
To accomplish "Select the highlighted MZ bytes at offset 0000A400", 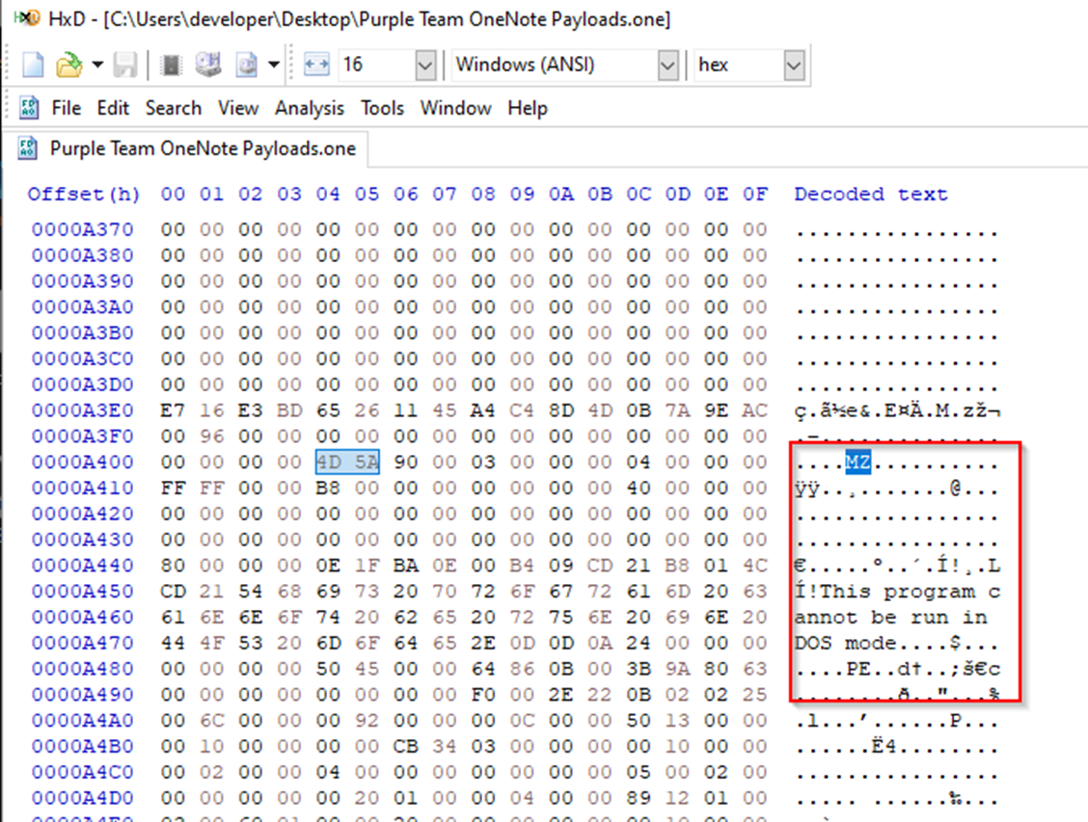I will click(x=348, y=461).
